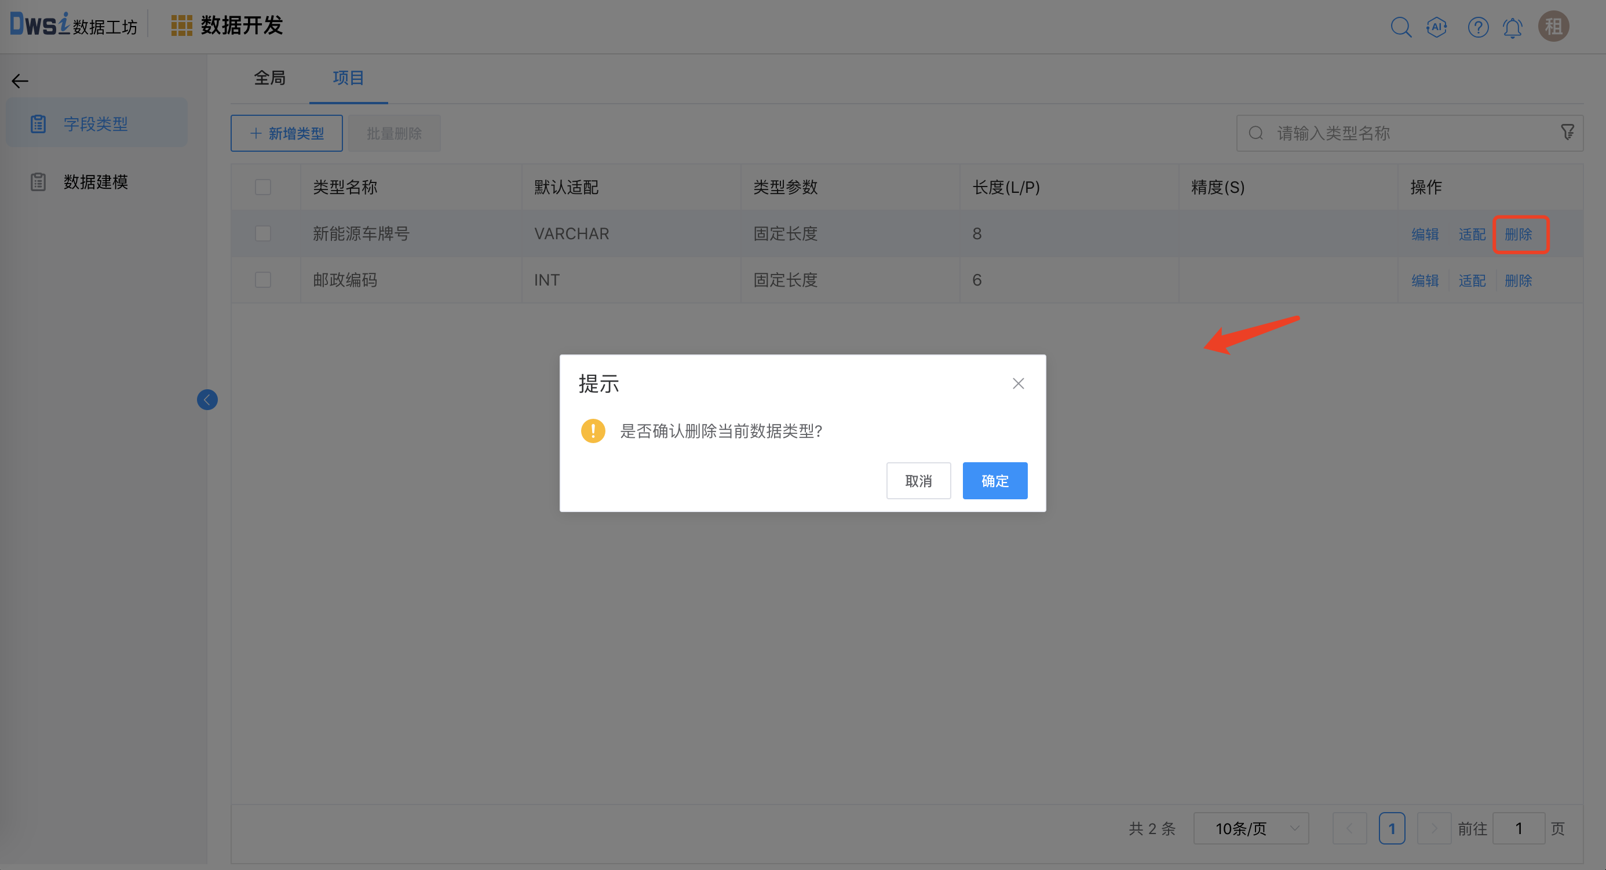This screenshot has width=1606, height=870.
Task: Check the 新能源车牌号 row checkbox
Action: pyautogui.click(x=263, y=233)
